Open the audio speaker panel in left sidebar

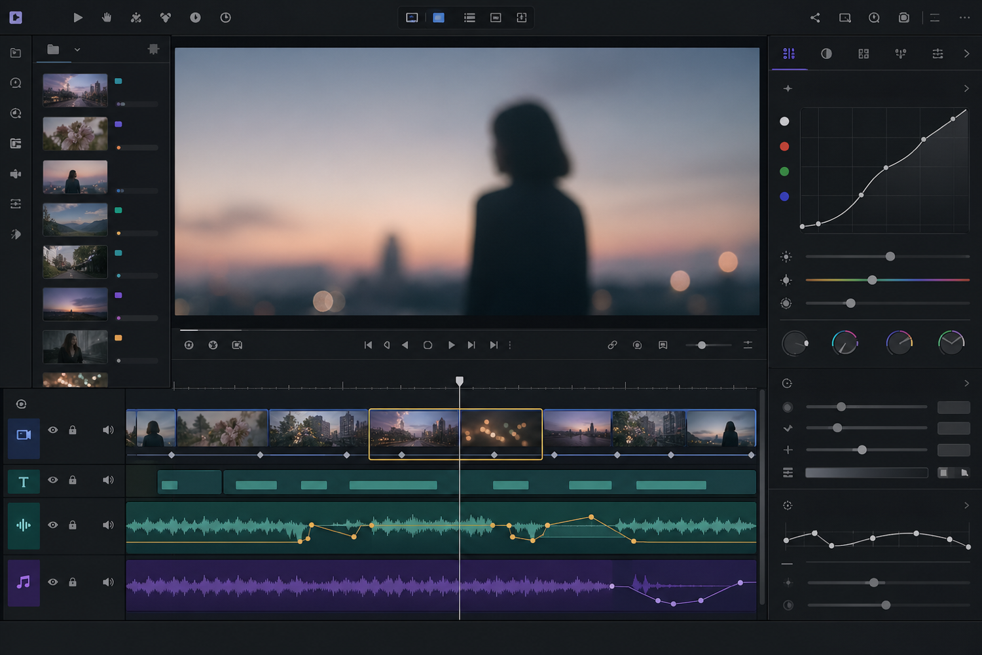tap(16, 174)
